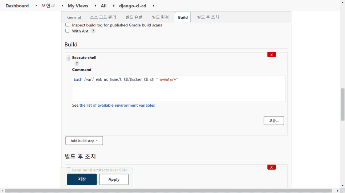Enable Inspect build log for Gradle scans
The width and height of the screenshot is (345, 193).
pos(67,25)
